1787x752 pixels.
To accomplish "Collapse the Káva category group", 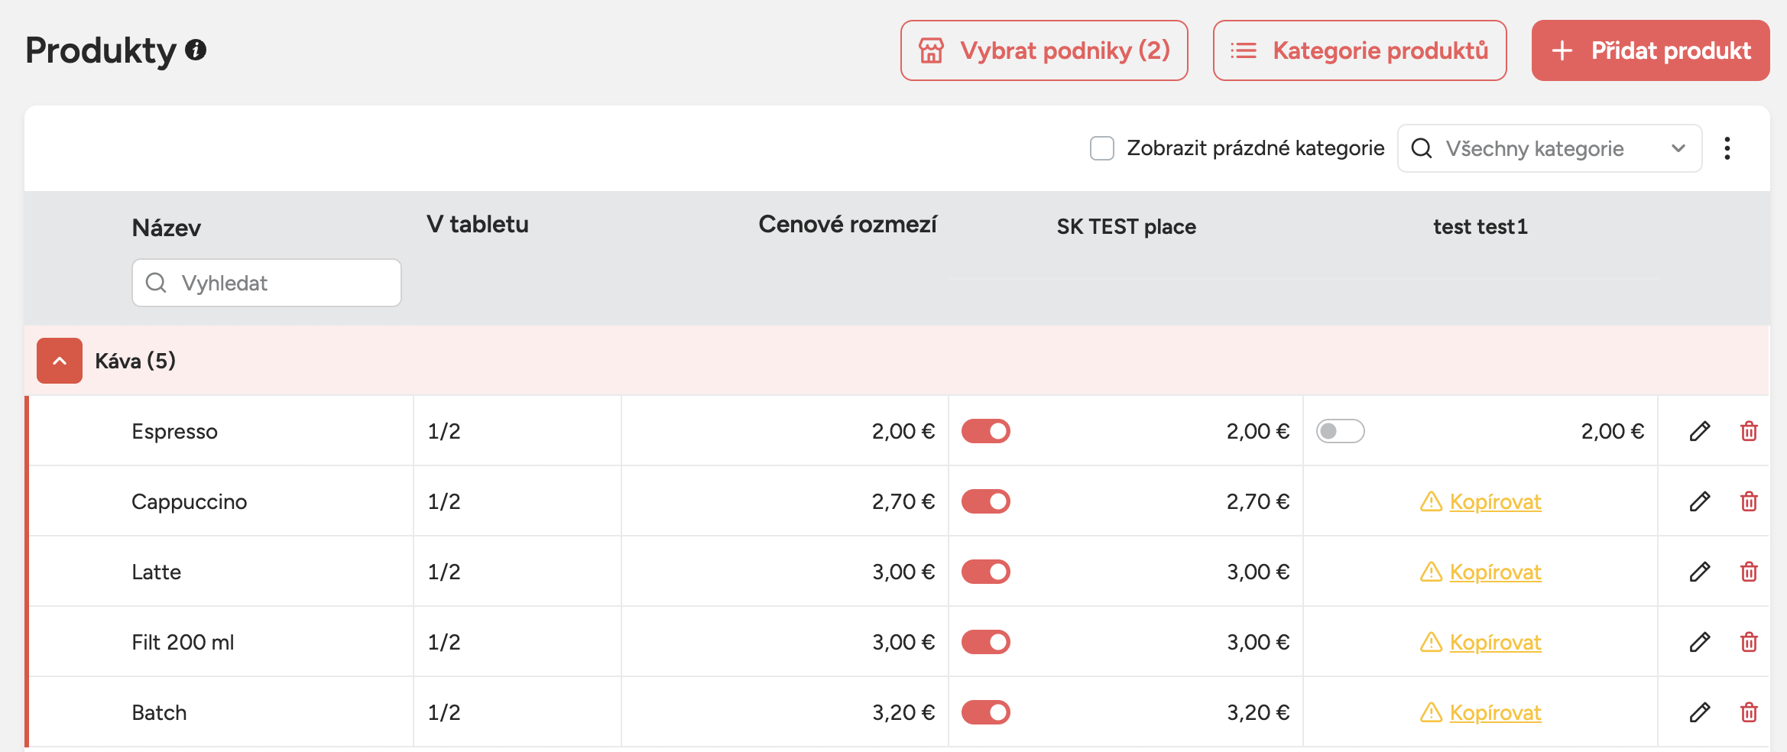I will coord(60,361).
